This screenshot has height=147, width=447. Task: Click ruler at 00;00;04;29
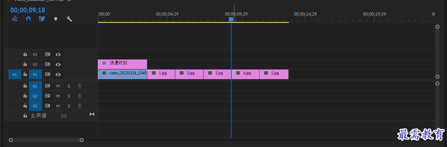(x=167, y=14)
